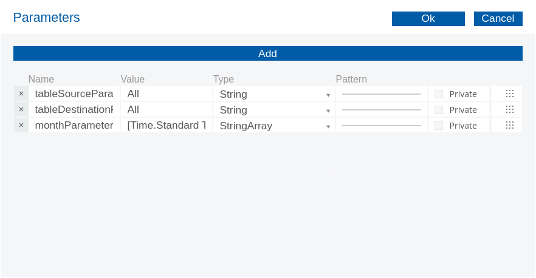Remove the tableSourceParam row with the × icon

click(x=21, y=94)
